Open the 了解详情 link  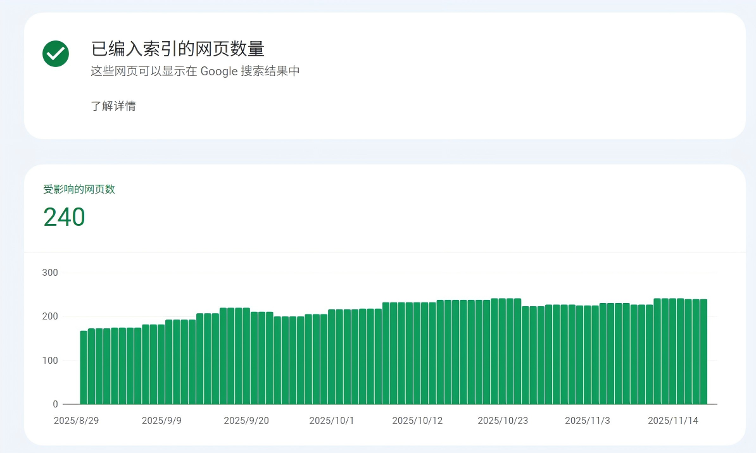(113, 106)
